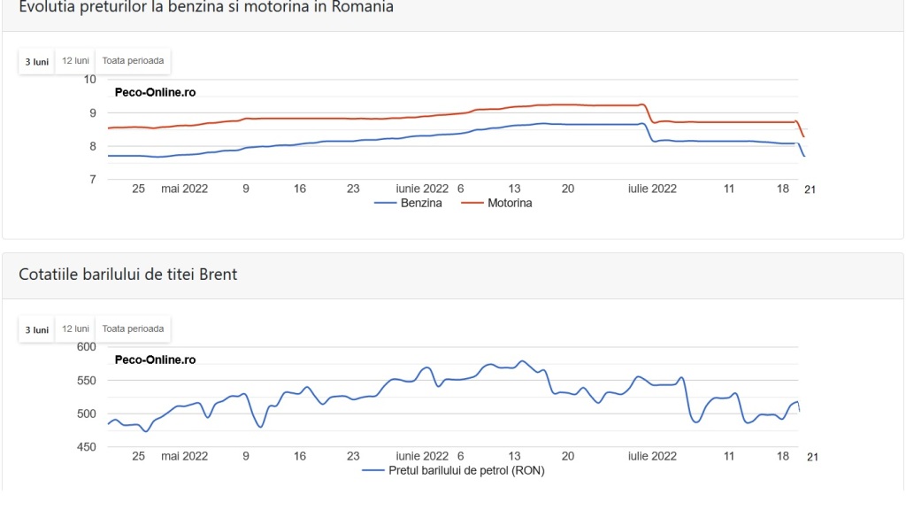Click the 13 date label on Brent chart axis
The image size is (906, 518).
[514, 456]
